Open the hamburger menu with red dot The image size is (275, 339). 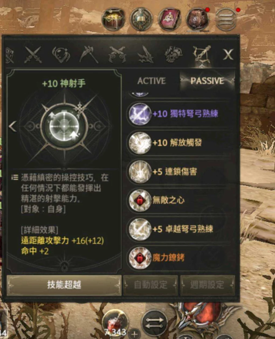(x=226, y=19)
